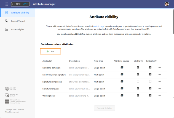Screen dimensions: 174x118
Task: Sort by the Attribute column header
Action: pos(47,61)
